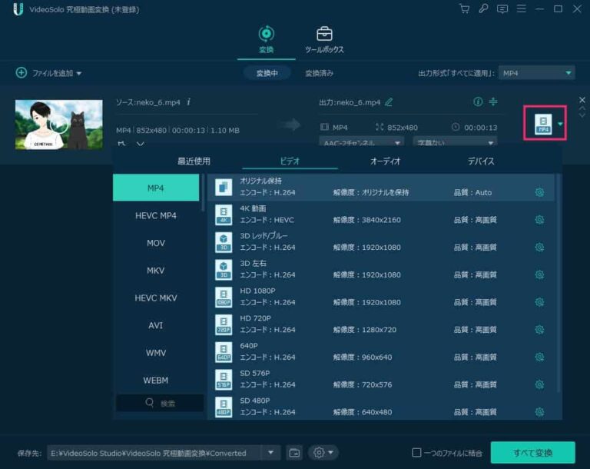
Task: Click the output format MP4 icon button
Action: click(x=544, y=124)
